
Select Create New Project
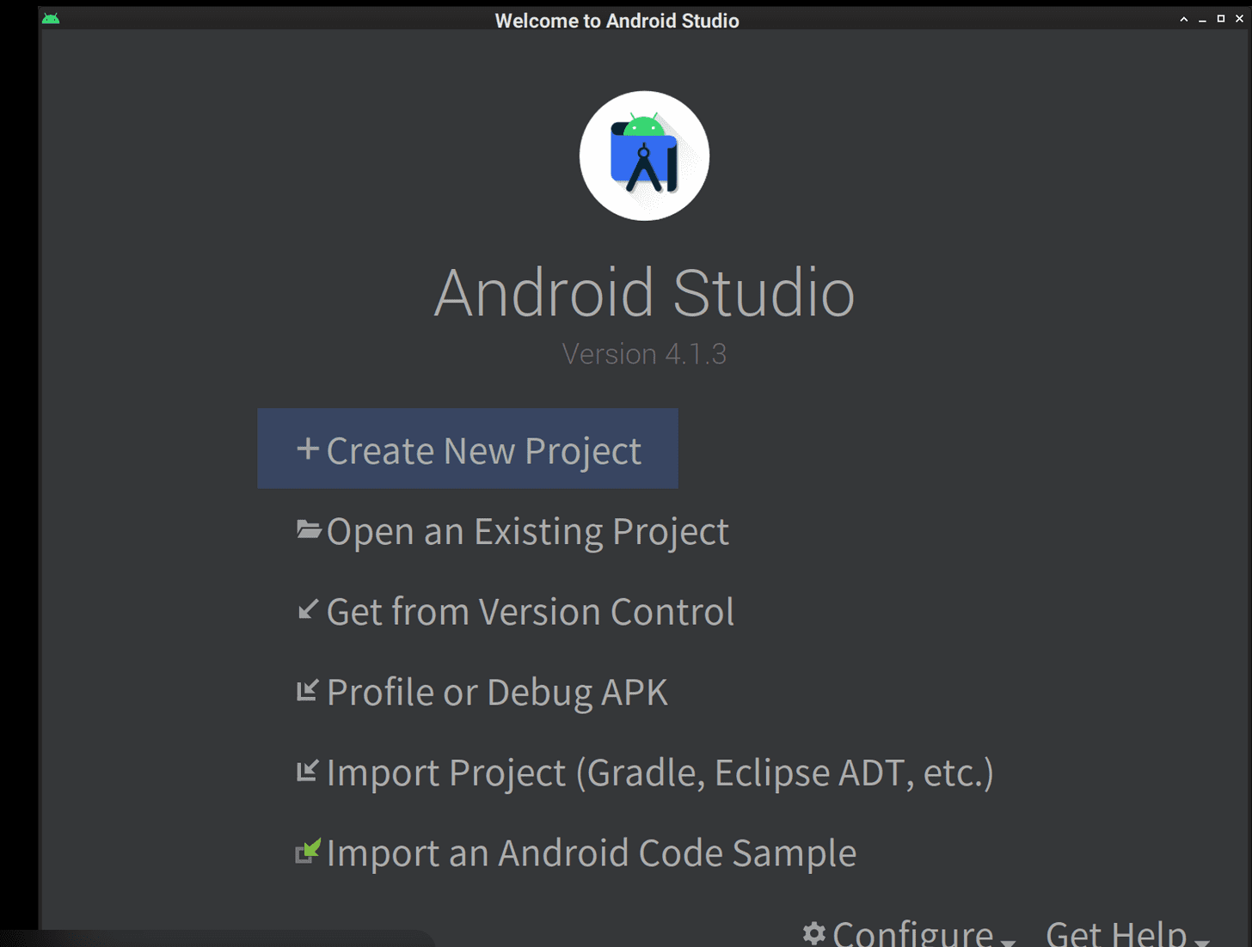[x=468, y=449]
